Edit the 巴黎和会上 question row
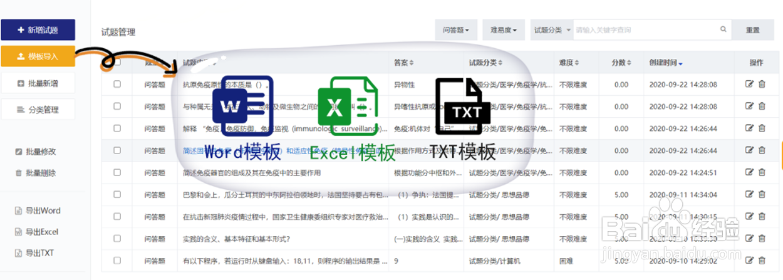Image resolution: width=783 pixels, height=280 pixels. pos(749,194)
